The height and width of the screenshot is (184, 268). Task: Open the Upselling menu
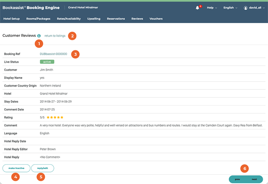point(94,19)
